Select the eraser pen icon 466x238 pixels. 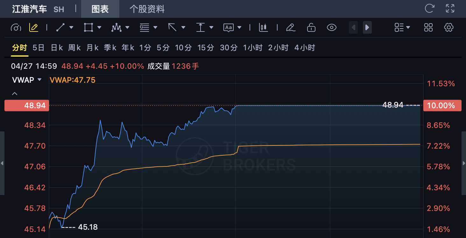(290, 28)
